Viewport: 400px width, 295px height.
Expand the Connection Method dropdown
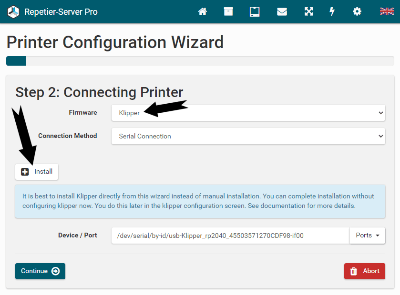tap(248, 136)
